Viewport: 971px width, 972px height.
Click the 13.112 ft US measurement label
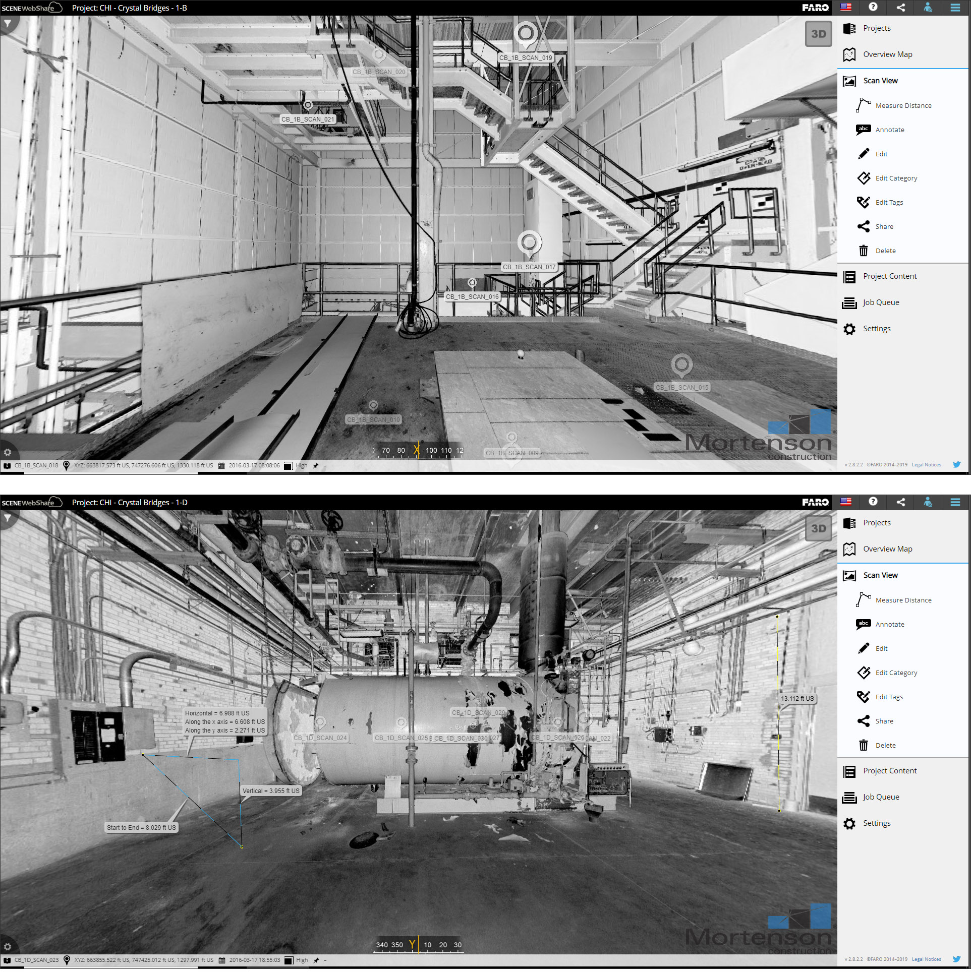[797, 698]
